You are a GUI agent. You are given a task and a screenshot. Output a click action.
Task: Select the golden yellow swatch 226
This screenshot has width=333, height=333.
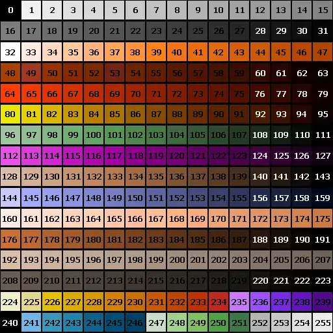(x=52, y=301)
